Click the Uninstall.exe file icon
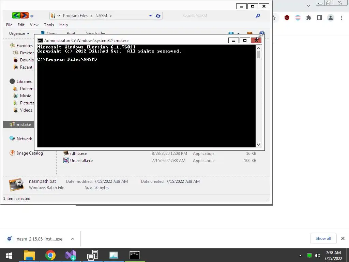The width and height of the screenshot is (349, 262). click(66, 160)
